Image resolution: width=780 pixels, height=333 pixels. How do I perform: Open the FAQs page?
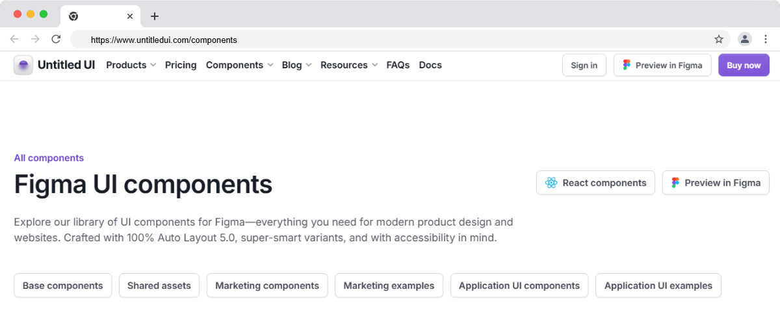click(398, 65)
